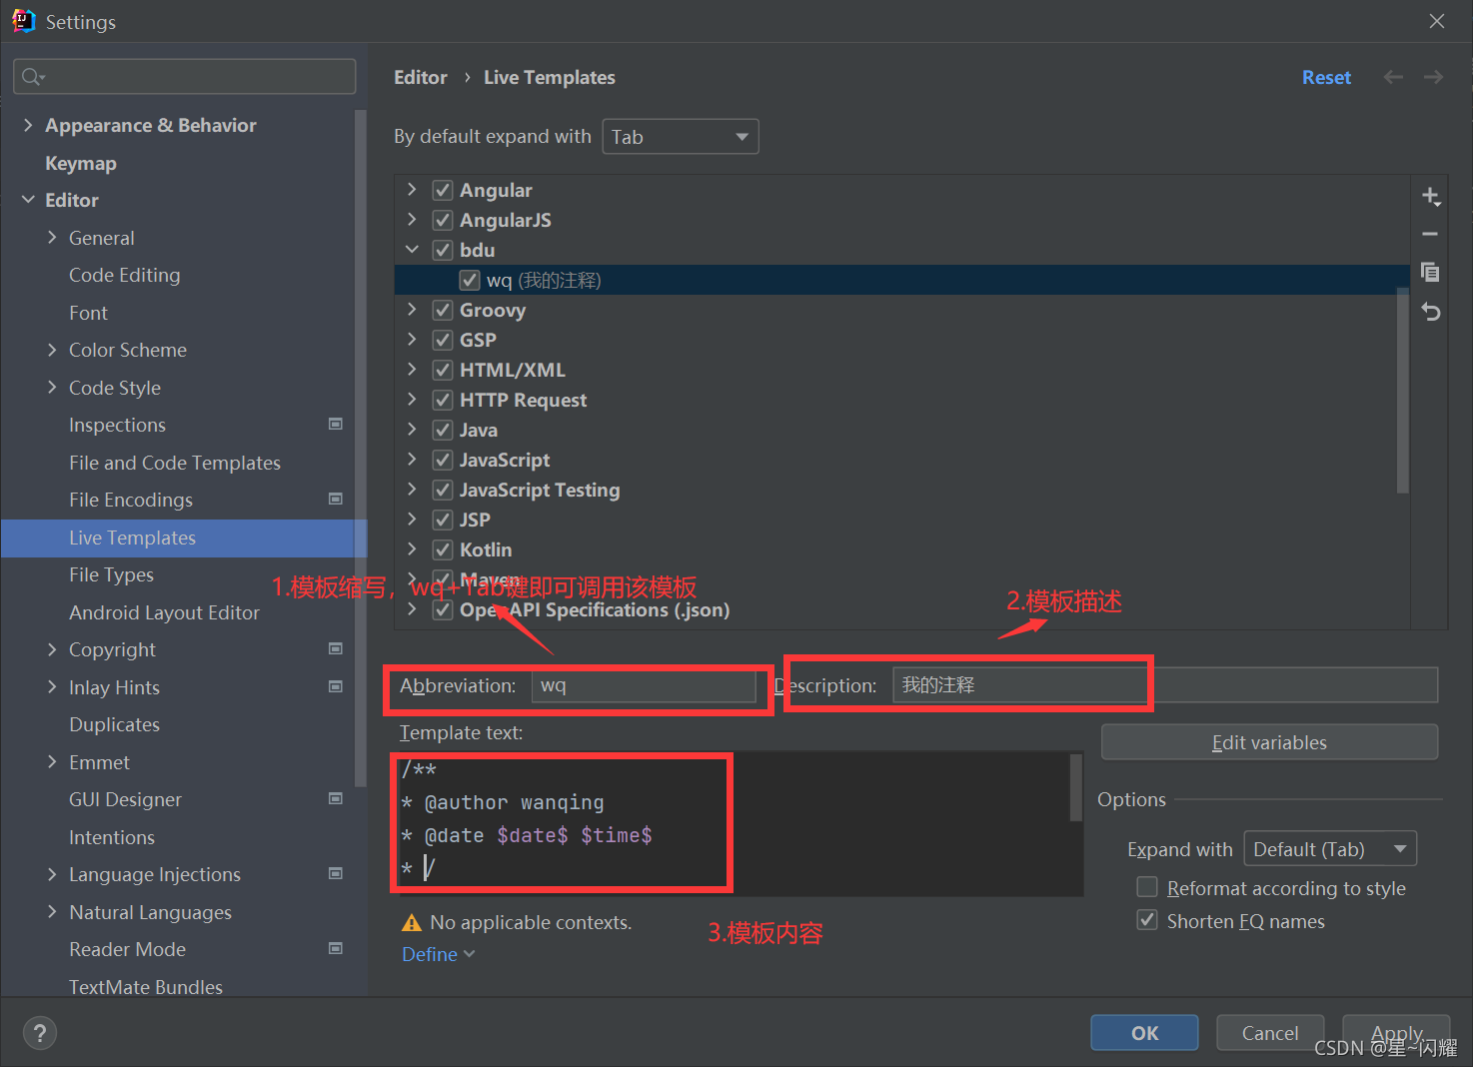
Task: Click the project-level icon beside Inspections
Action: point(336,424)
